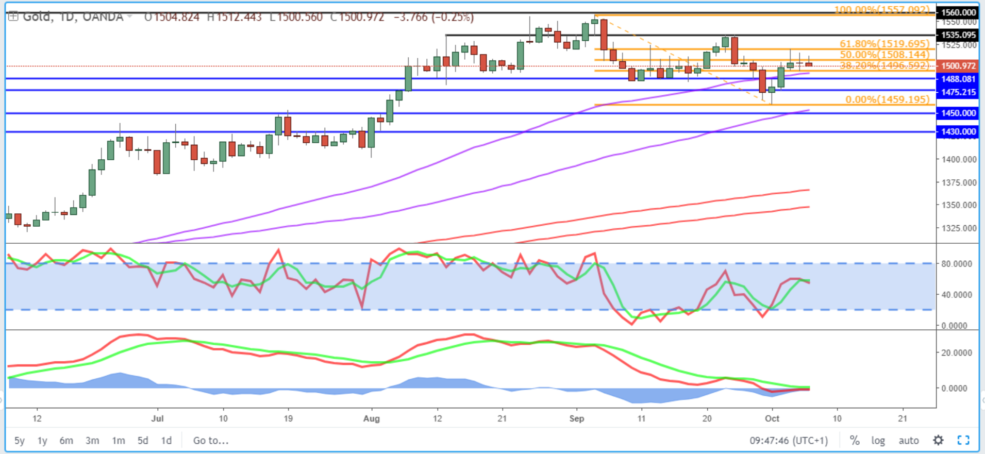Image resolution: width=985 pixels, height=454 pixels.
Task: Click the 61.80%(1519.695) Fibonacci label
Action: 884,44
